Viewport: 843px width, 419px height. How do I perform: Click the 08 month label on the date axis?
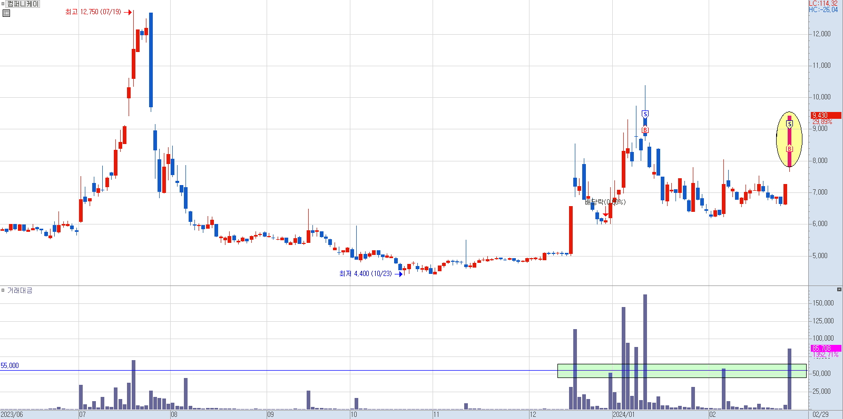point(174,414)
